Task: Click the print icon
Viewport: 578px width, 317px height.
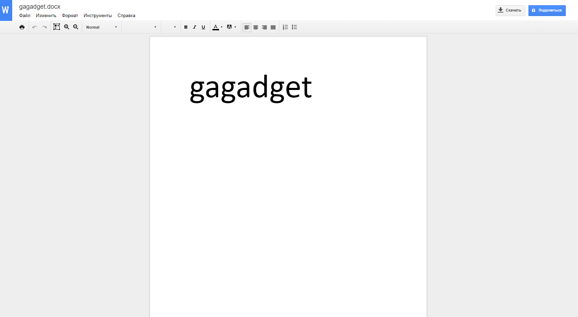Action: [x=22, y=27]
